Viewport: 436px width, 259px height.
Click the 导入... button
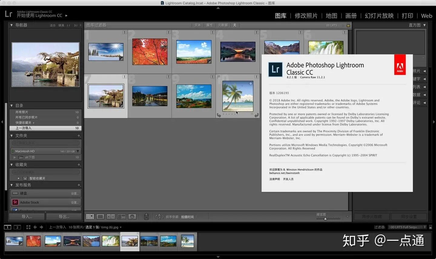pyautogui.click(x=27, y=217)
